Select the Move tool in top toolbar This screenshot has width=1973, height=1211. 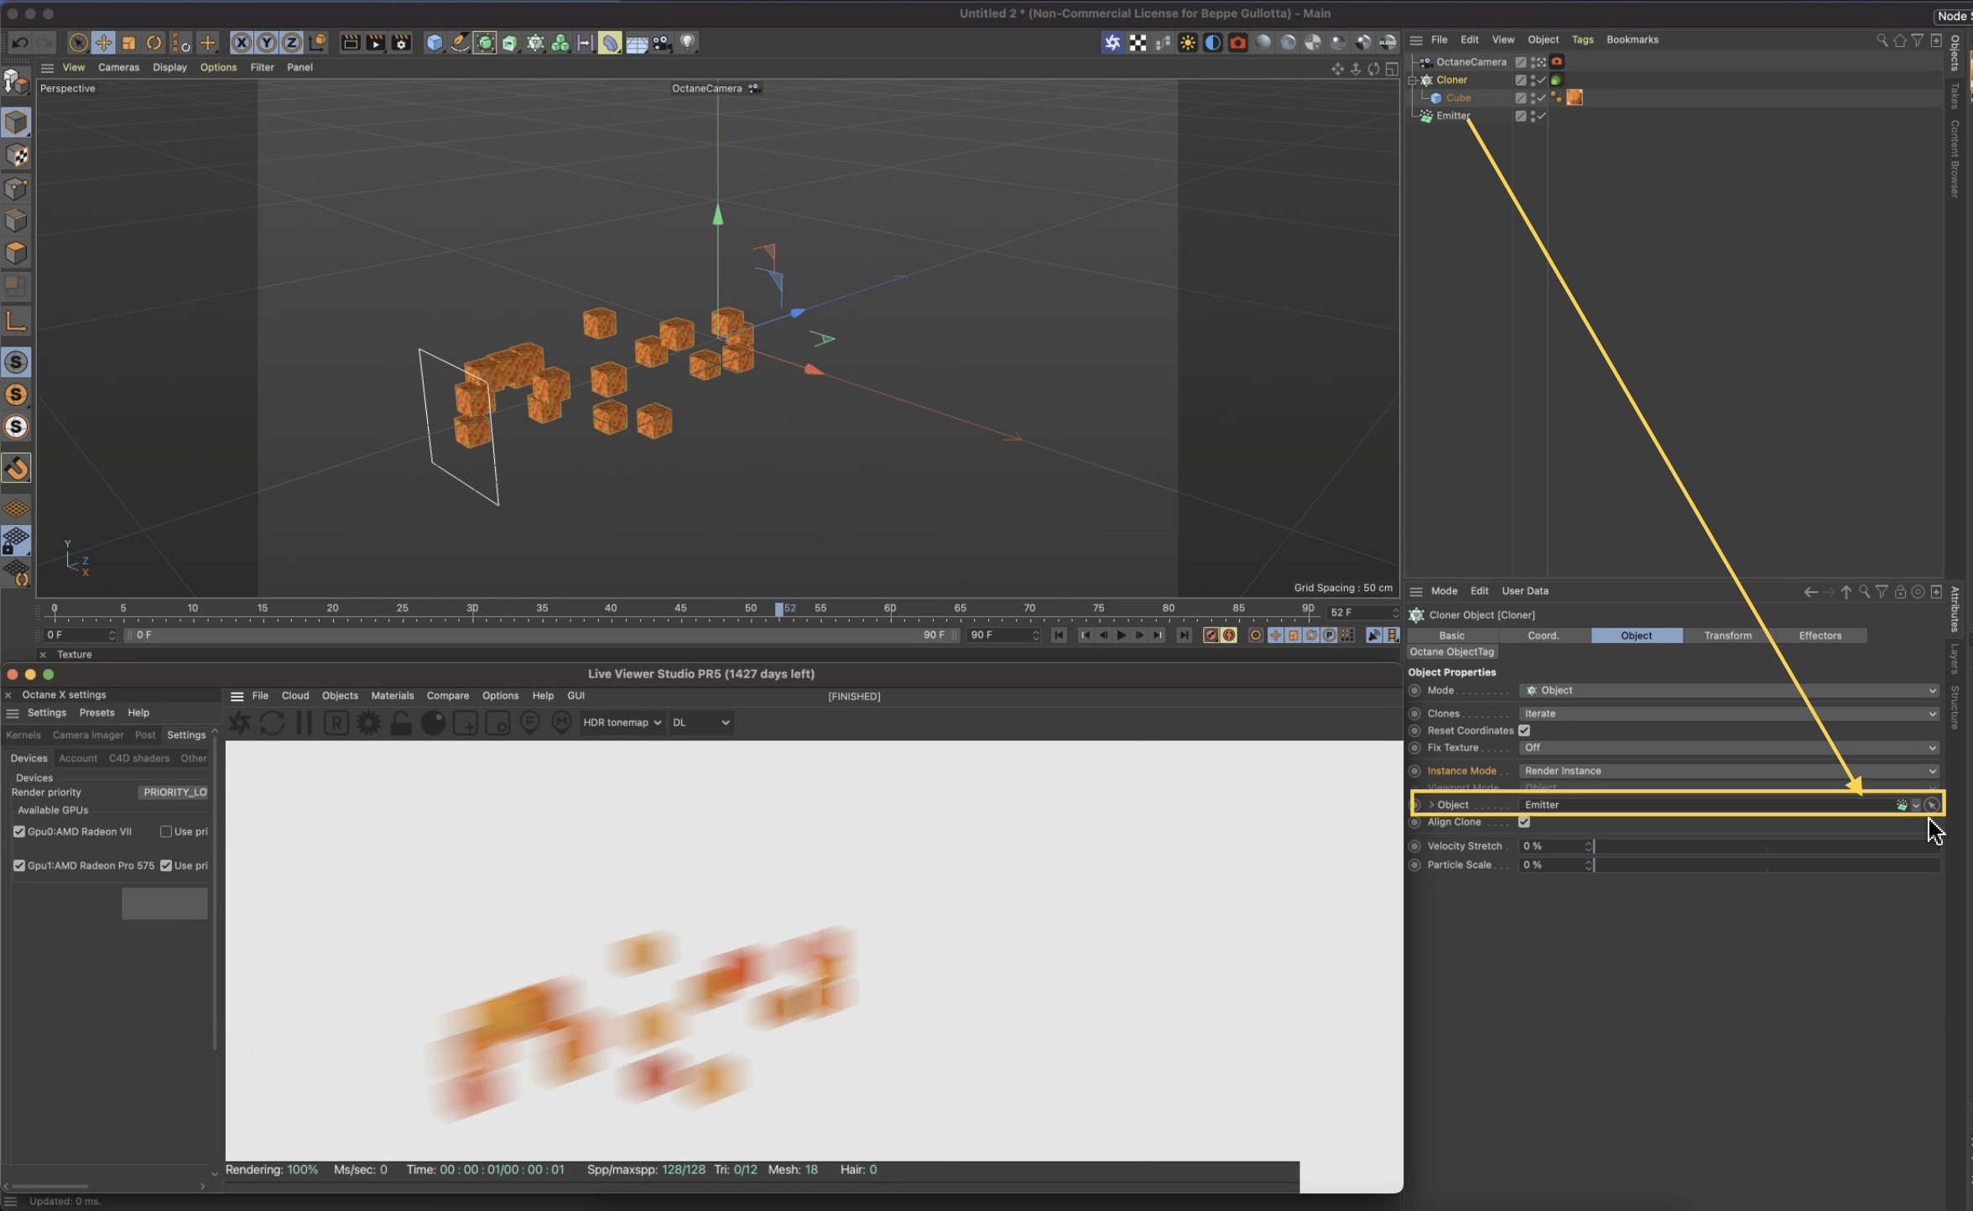tap(103, 43)
